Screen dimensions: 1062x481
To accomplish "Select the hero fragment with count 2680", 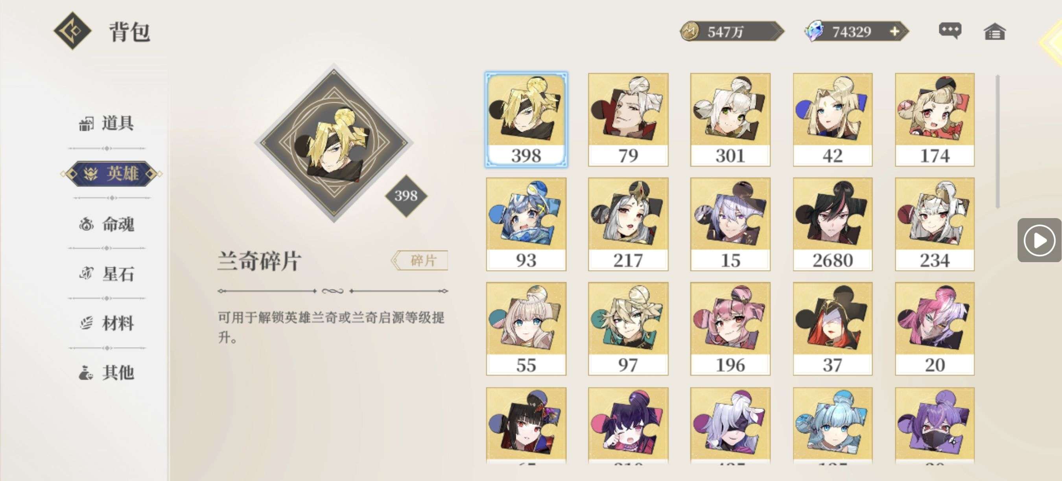I will tap(832, 224).
